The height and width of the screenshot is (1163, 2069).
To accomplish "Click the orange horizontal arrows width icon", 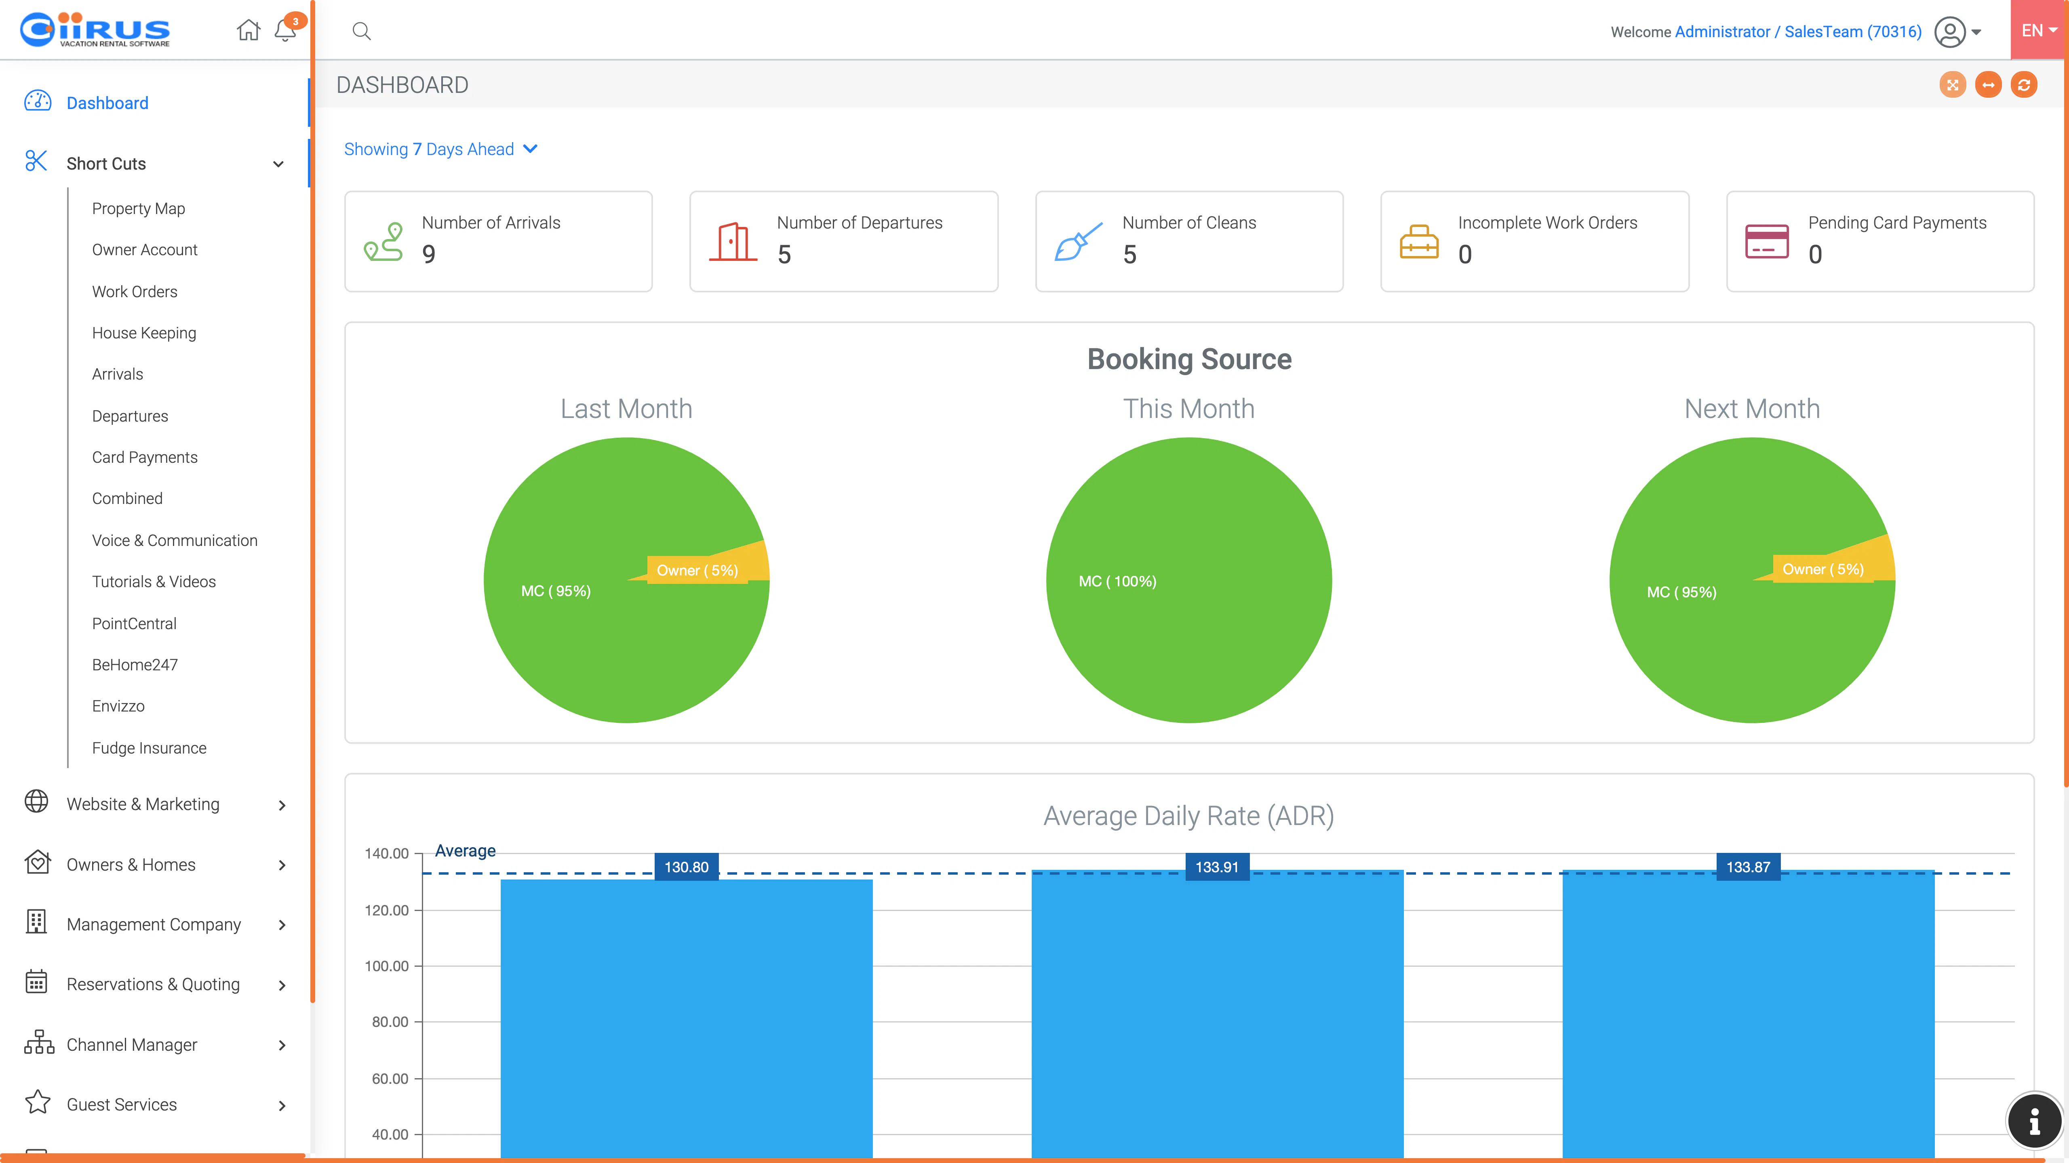I will pos(1989,84).
